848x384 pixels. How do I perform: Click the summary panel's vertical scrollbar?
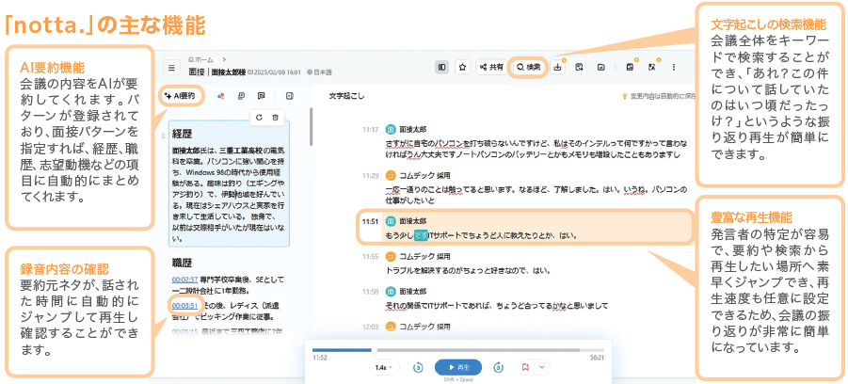pyautogui.click(x=311, y=126)
